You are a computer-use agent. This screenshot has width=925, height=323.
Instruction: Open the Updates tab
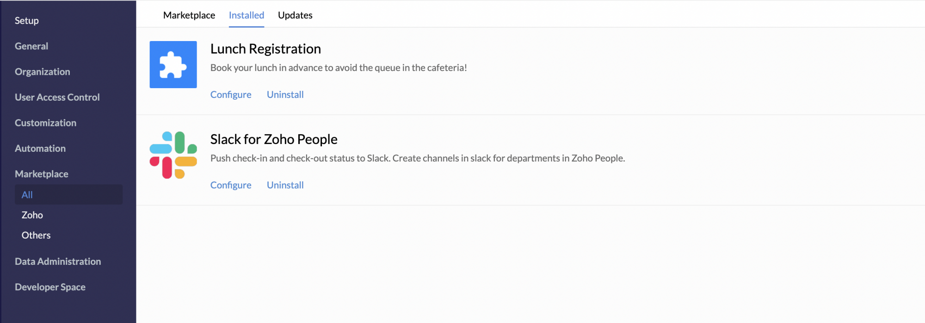coord(295,15)
